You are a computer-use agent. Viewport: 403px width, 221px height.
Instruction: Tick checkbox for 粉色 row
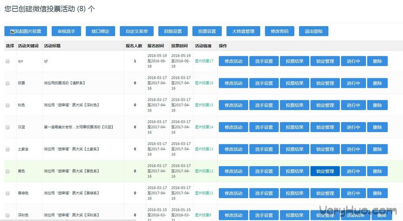click(x=8, y=106)
